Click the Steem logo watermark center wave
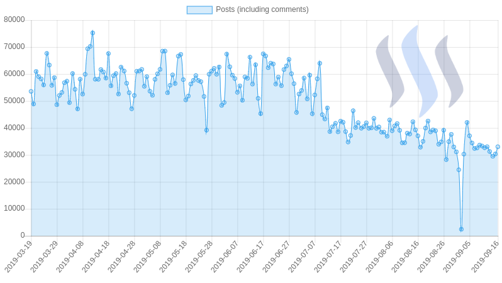Viewport: 502px width, 283px height. click(420, 72)
